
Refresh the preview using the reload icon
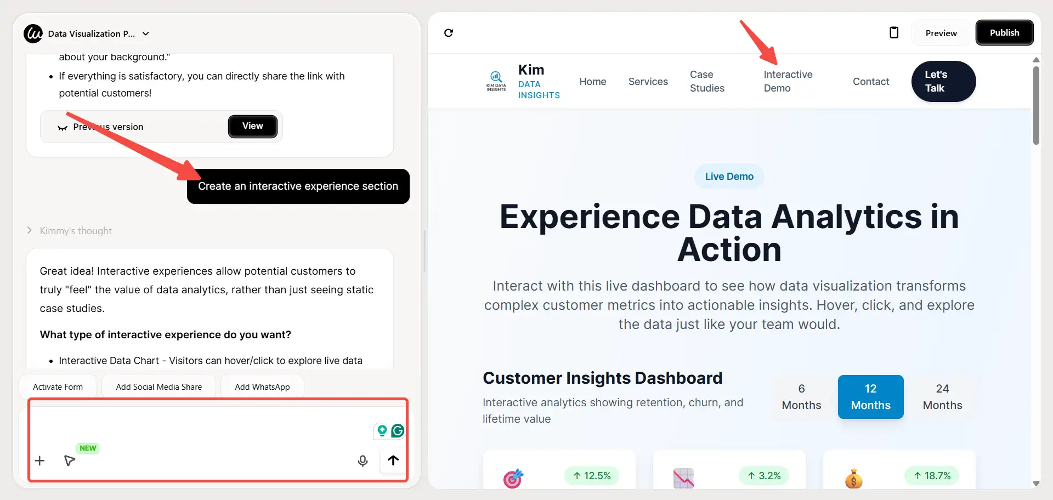coord(449,33)
